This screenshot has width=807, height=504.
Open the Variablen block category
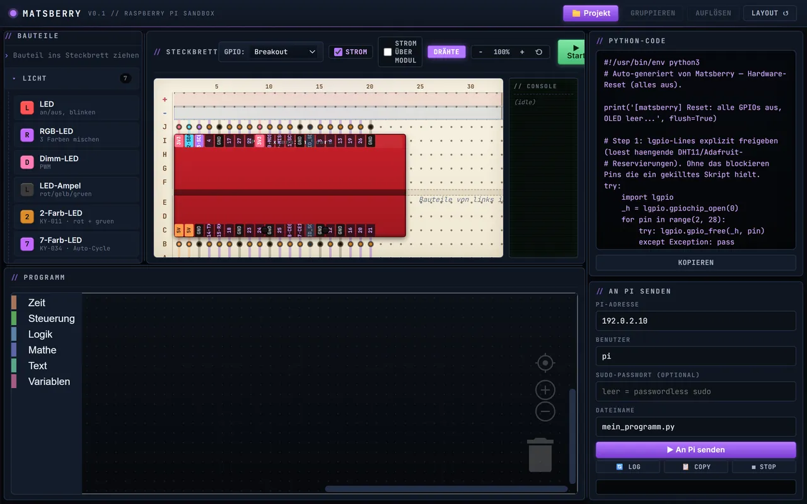47,382
